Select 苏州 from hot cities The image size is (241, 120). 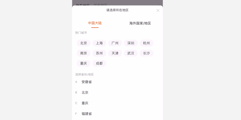pyautogui.click(x=99, y=53)
